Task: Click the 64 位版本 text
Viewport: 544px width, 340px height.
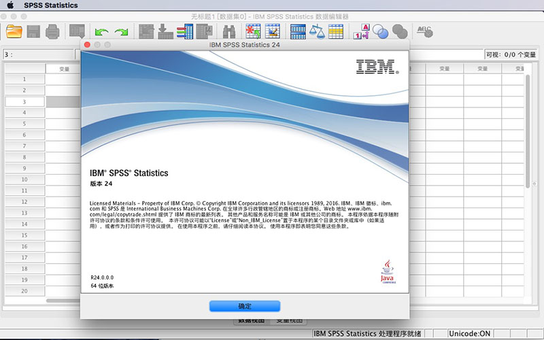Action: pos(102,286)
